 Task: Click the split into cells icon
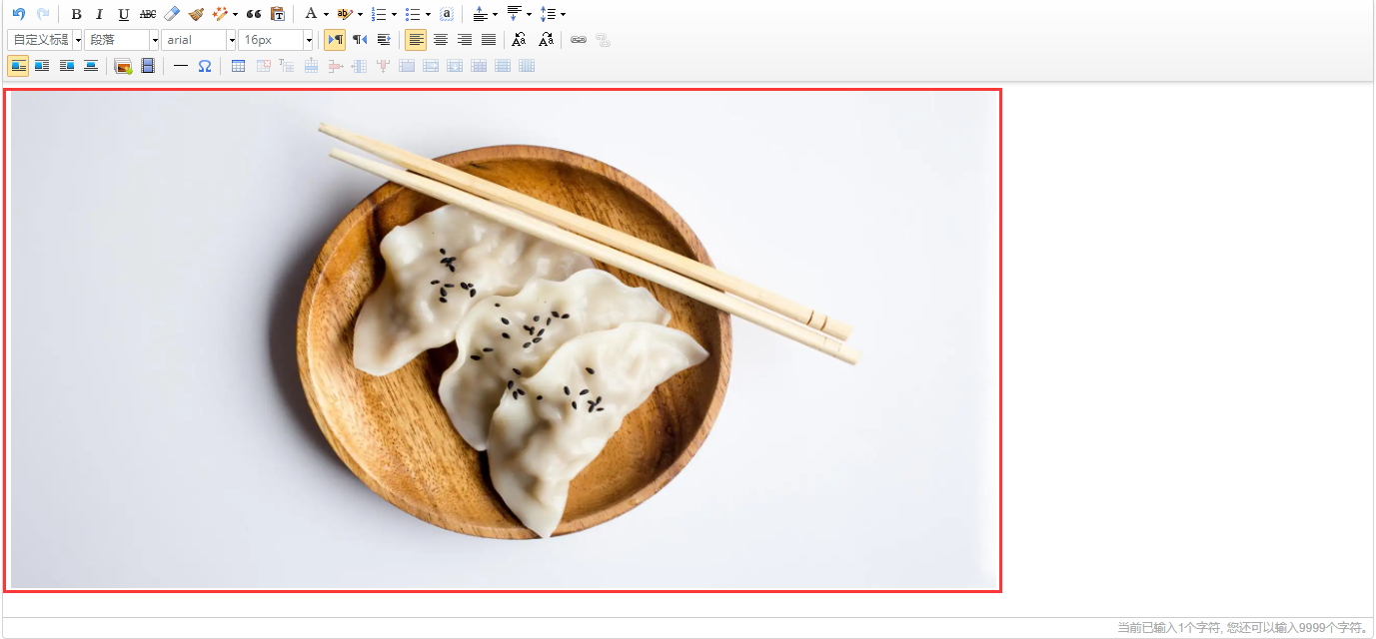(479, 66)
